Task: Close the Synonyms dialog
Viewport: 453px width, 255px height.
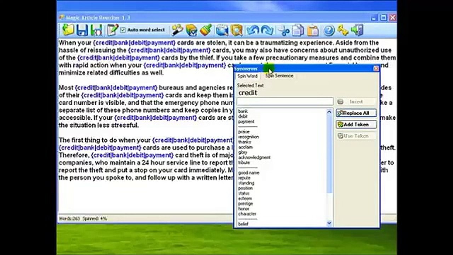Action: tap(376, 69)
